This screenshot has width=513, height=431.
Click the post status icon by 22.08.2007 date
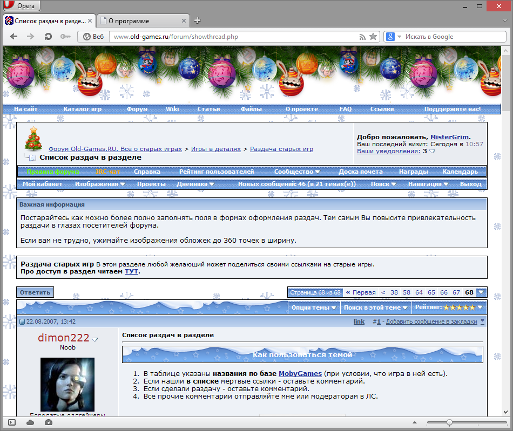click(x=22, y=322)
